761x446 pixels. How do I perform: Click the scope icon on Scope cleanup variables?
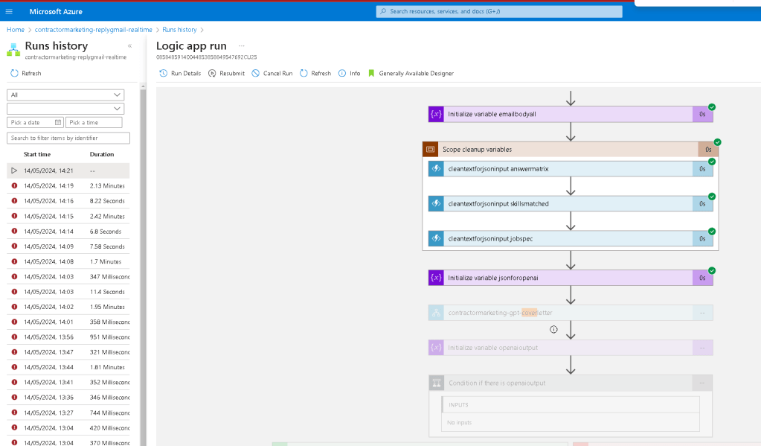tap(430, 149)
